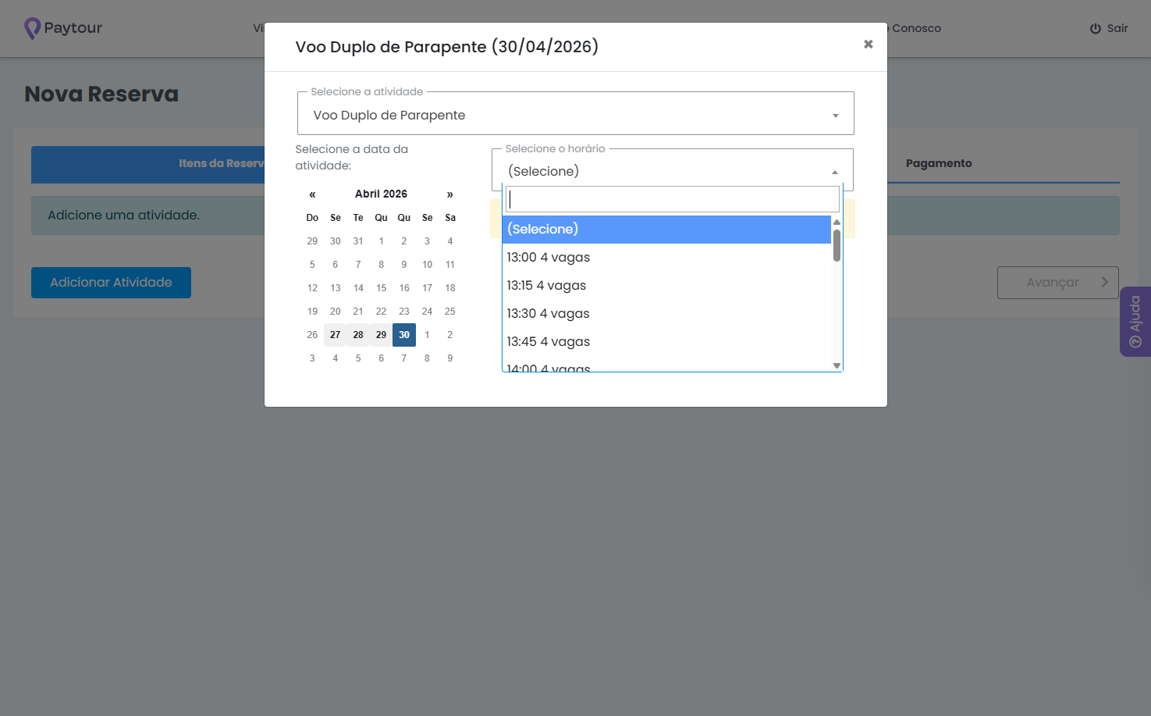This screenshot has width=1151, height=716.
Task: Select April 27 in calendar
Action: pyautogui.click(x=335, y=335)
